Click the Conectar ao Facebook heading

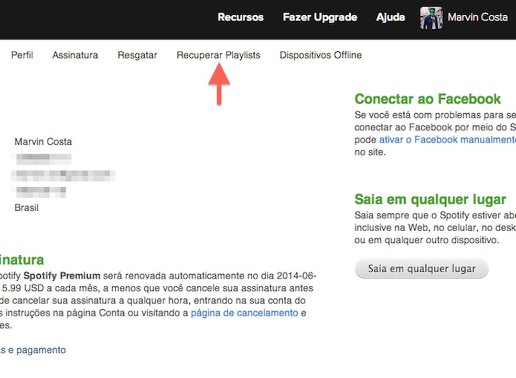[427, 99]
